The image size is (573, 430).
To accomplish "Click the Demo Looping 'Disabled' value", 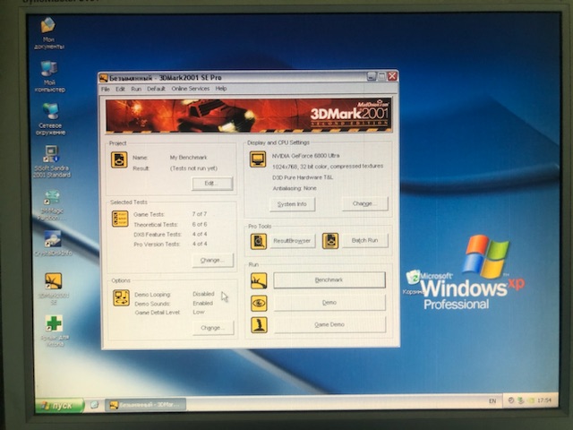I will click(203, 294).
